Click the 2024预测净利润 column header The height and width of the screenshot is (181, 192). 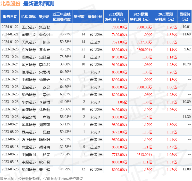click(x=141, y=17)
